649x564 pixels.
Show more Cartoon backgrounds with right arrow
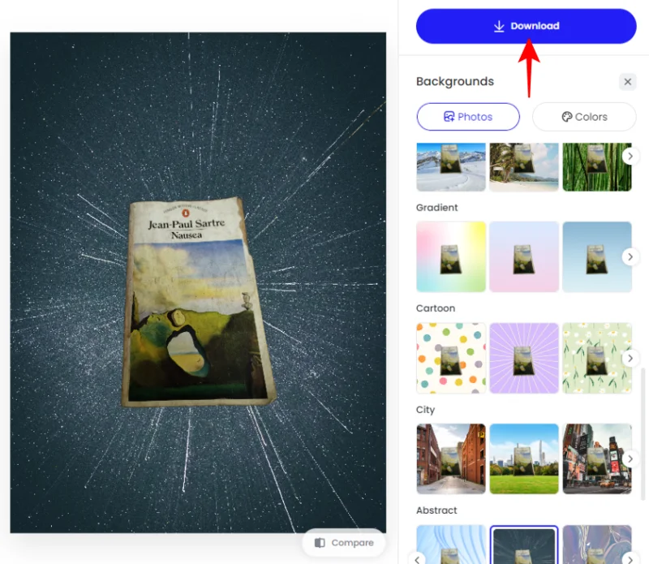tap(630, 358)
